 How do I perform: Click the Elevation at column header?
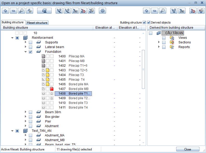click(105, 28)
